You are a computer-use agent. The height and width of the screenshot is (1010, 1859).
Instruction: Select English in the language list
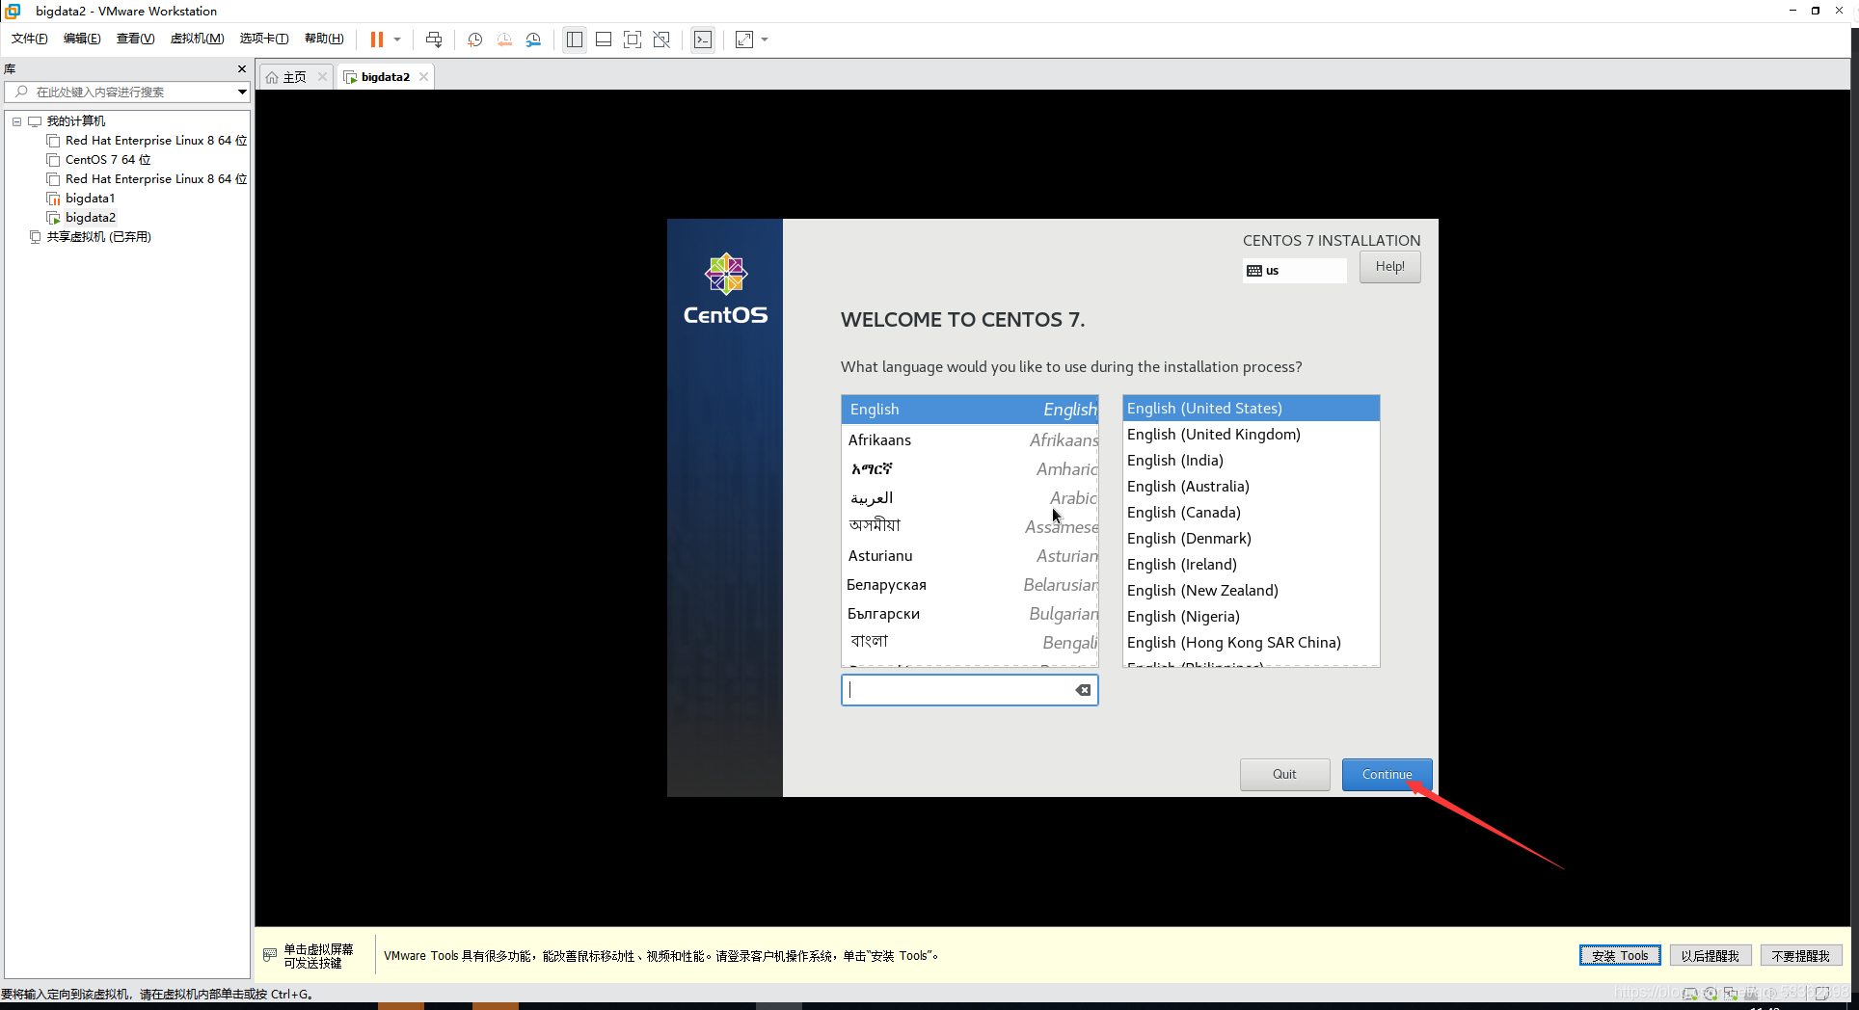click(970, 410)
